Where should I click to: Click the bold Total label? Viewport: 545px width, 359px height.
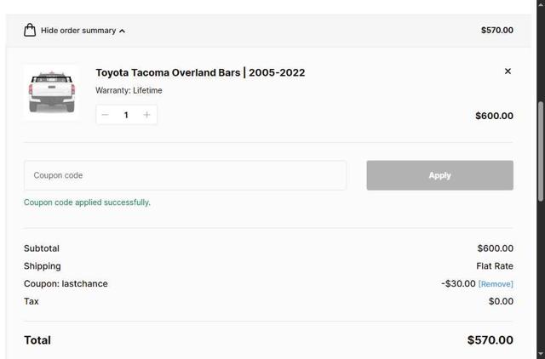[x=37, y=340]
